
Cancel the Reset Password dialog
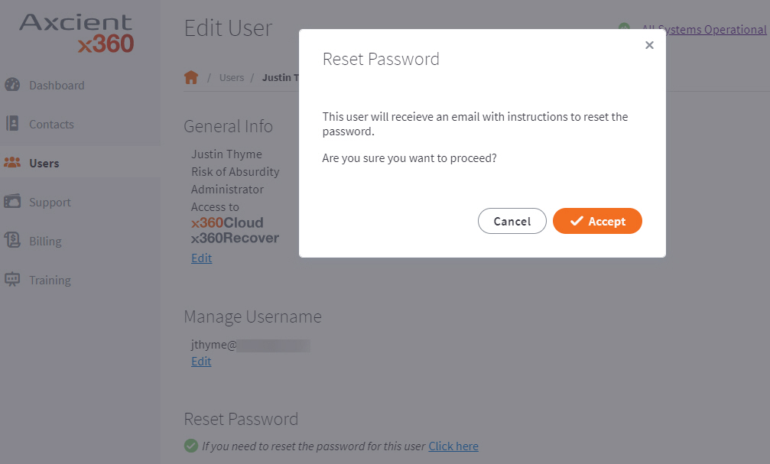point(512,221)
